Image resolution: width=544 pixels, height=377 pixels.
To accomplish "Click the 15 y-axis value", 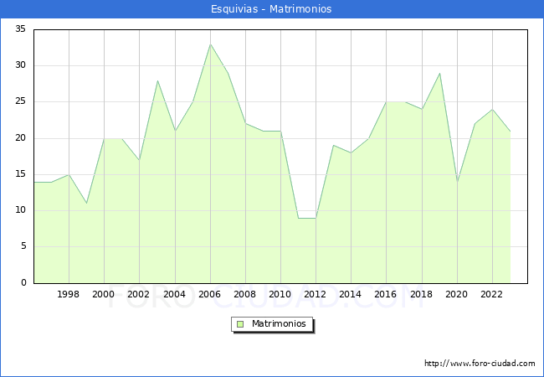I will (x=20, y=174).
